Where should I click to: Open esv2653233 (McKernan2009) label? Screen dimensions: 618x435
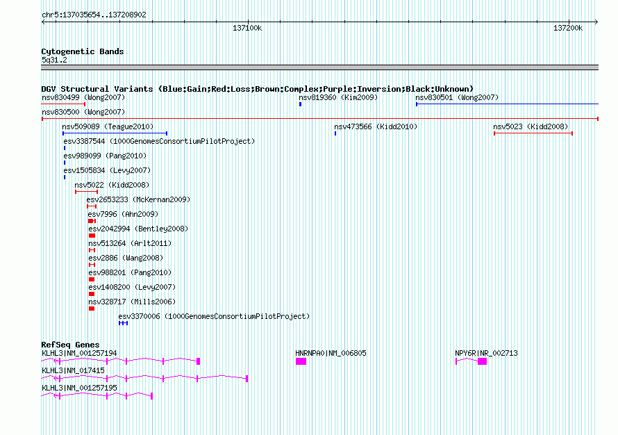click(x=138, y=199)
